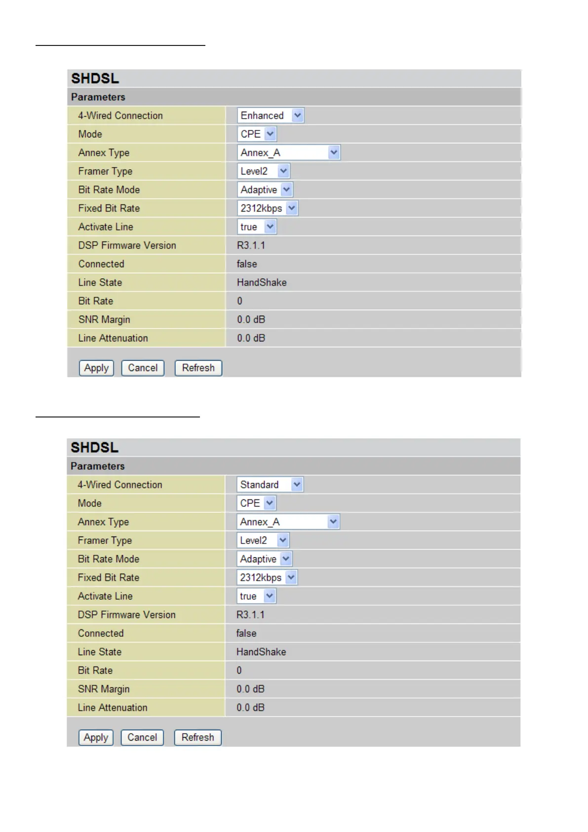This screenshot has height=832, width=588.
Task: Open Annex Type dropdown in the Standard panel
Action: click(288, 522)
